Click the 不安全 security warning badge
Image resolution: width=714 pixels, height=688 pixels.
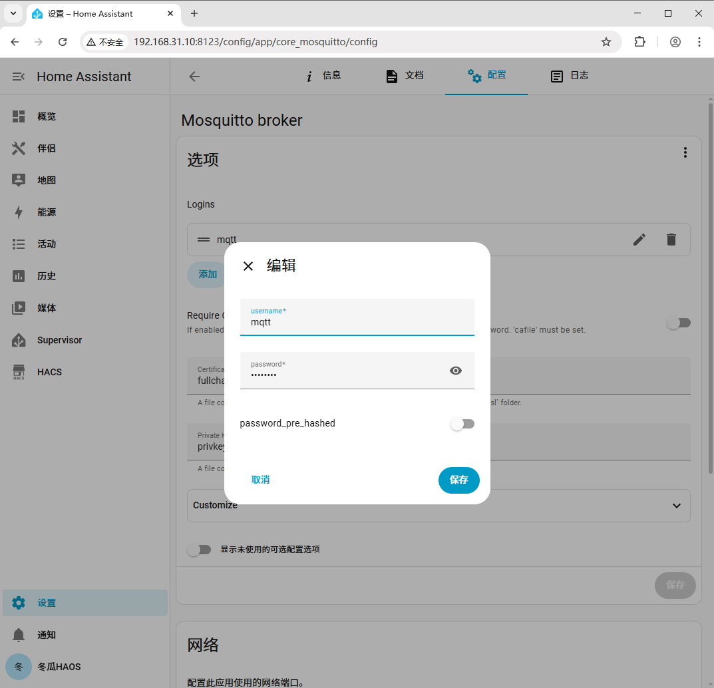106,42
